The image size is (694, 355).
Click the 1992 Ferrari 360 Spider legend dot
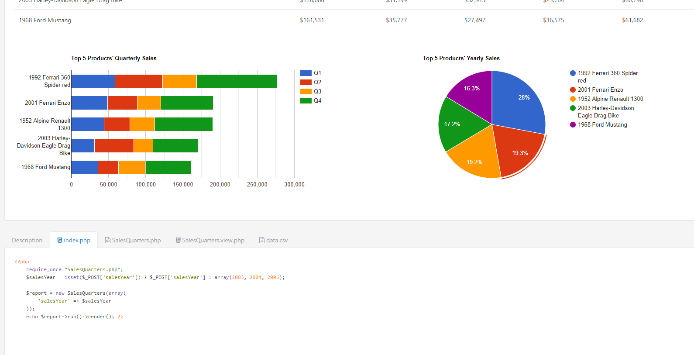573,73
